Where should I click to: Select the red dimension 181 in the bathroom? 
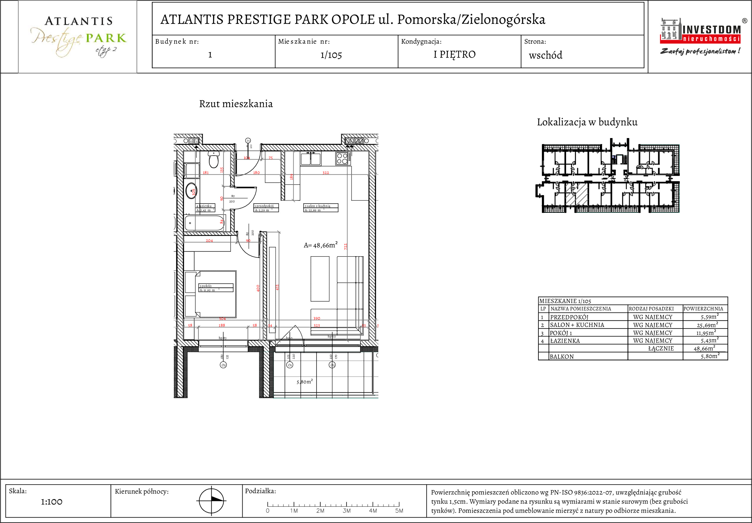[x=206, y=173]
